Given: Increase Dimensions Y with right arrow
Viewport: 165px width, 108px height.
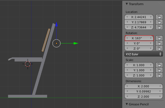Looking at the screenshot, I should tap(160, 91).
